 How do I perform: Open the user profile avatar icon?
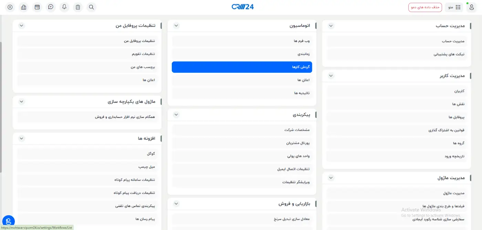click(471, 7)
